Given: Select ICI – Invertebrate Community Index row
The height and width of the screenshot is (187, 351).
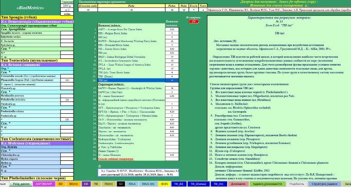Looking at the screenshot, I should [132, 60].
